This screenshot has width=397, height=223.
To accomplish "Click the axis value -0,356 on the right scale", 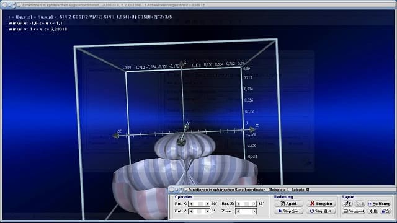I will tap(251, 146).
